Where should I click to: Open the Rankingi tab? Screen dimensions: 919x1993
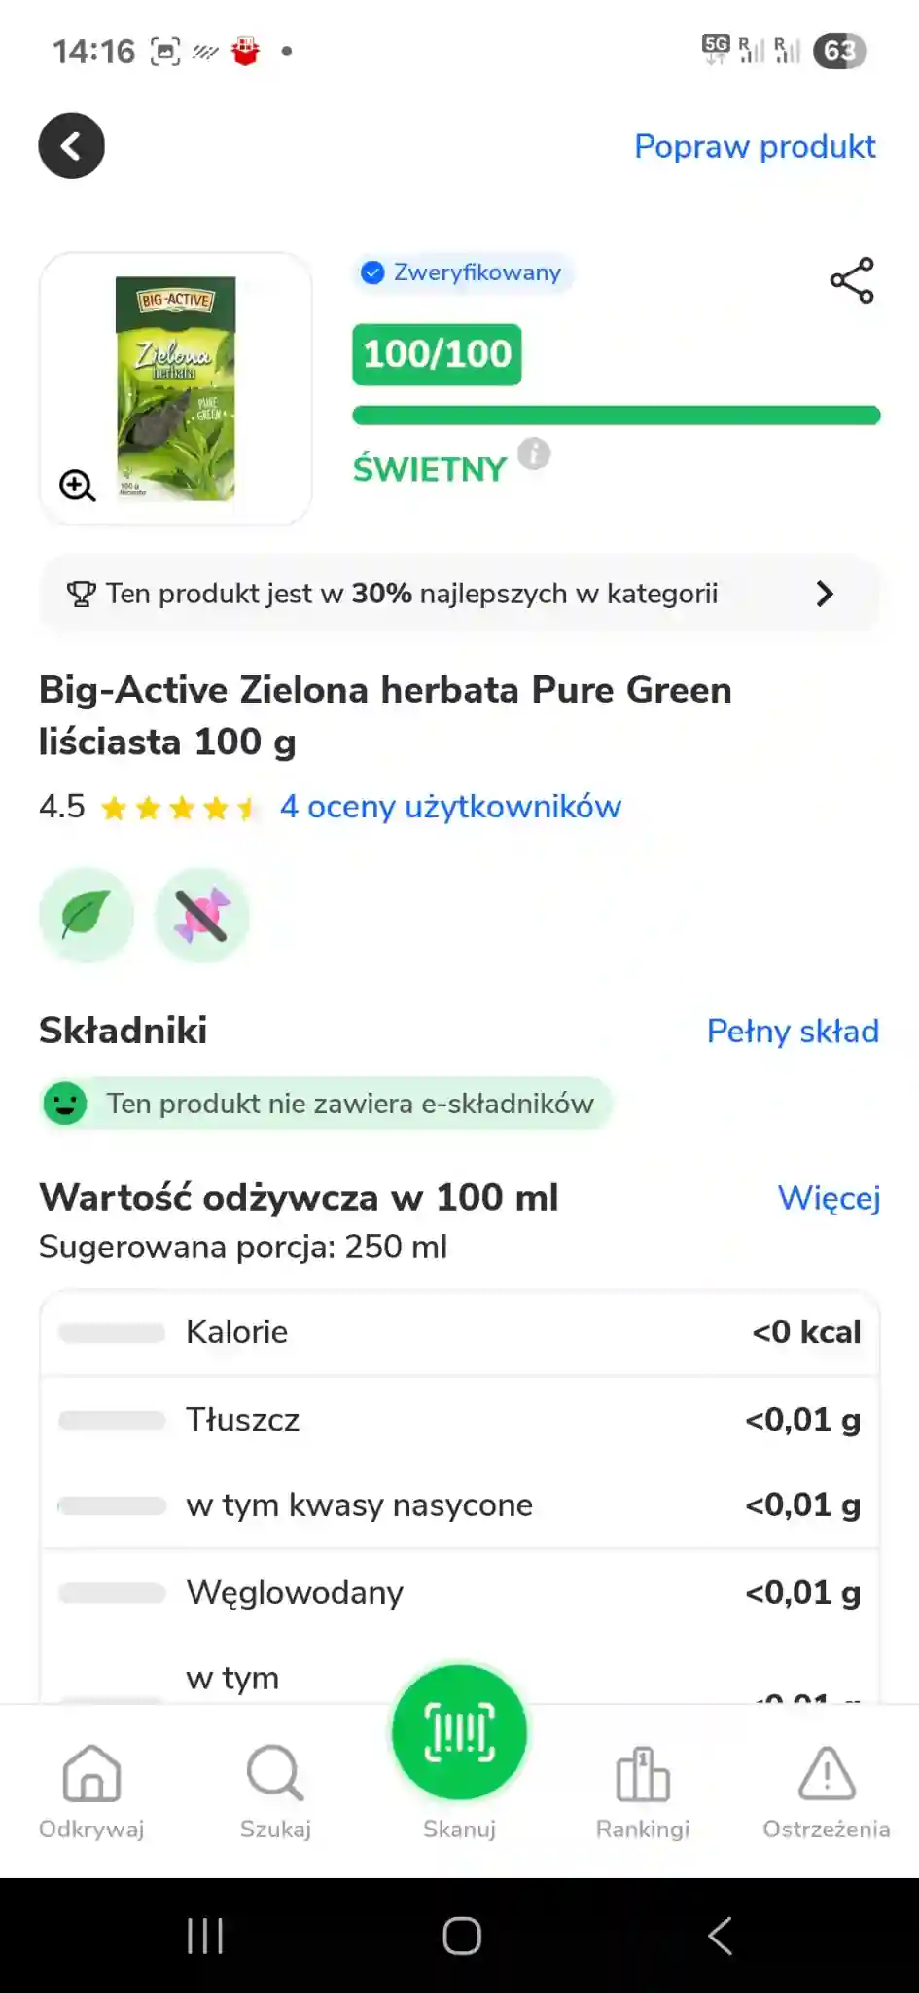[643, 1792]
